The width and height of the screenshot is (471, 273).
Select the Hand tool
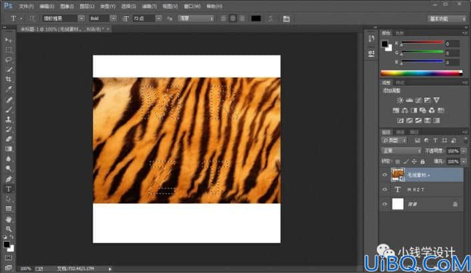tap(9, 219)
